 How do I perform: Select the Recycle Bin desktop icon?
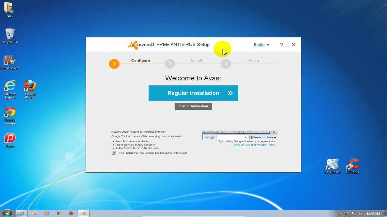pos(10,36)
